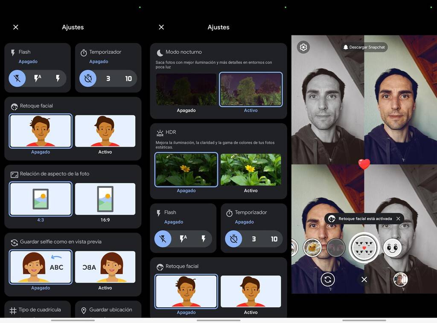Dismiss the Retoque facial está activada notice
The width and height of the screenshot is (437, 323).
tap(398, 219)
